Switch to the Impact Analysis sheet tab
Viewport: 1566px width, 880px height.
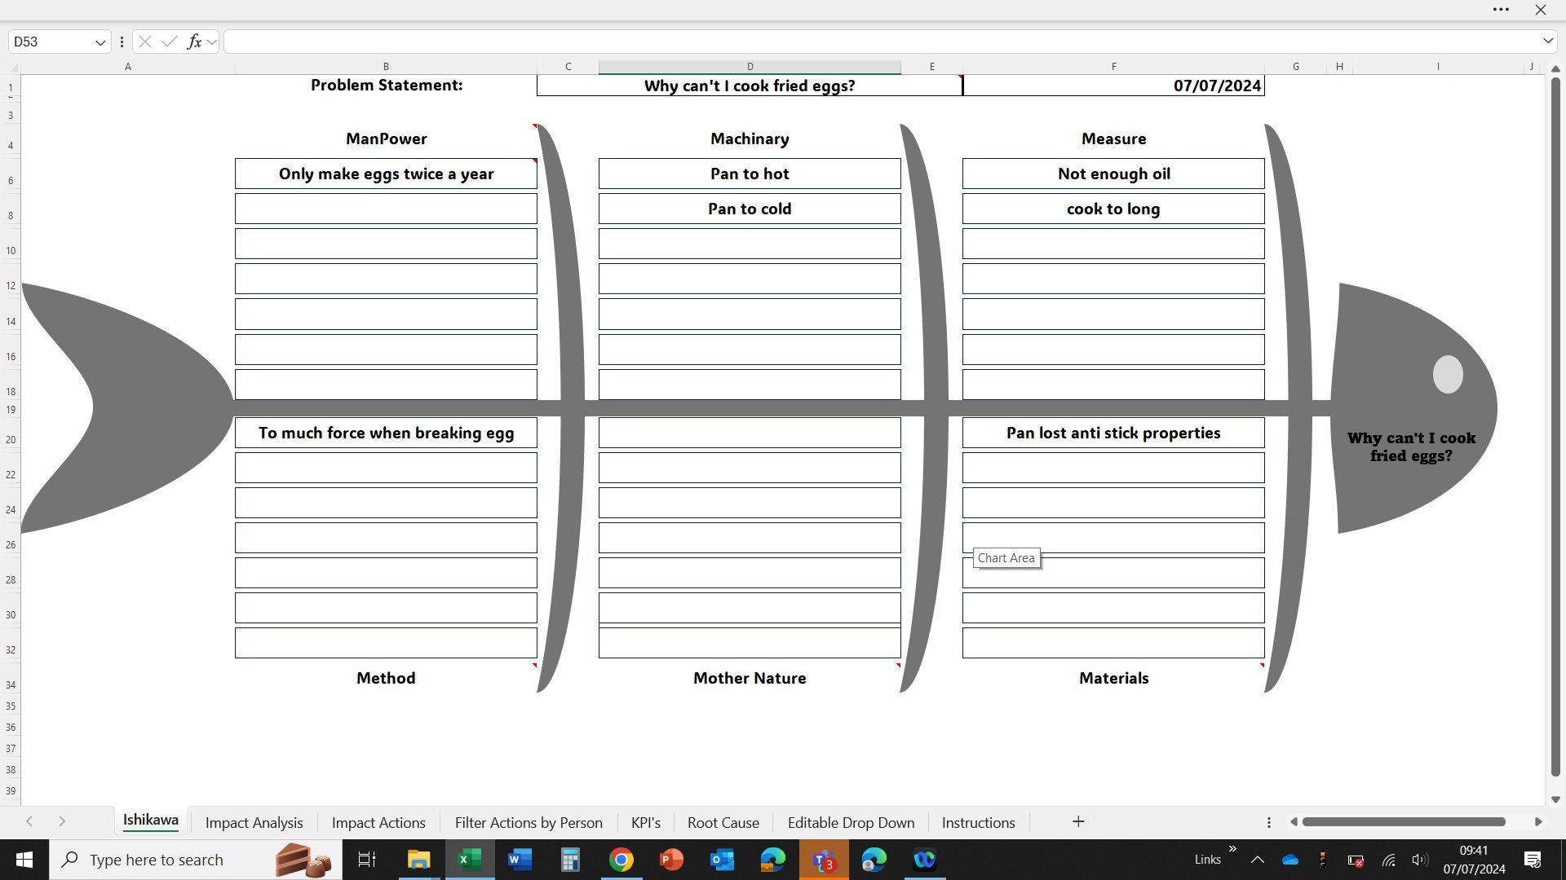[254, 821]
